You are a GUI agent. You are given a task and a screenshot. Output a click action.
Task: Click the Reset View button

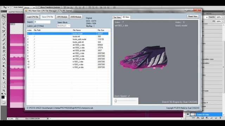(193, 16)
